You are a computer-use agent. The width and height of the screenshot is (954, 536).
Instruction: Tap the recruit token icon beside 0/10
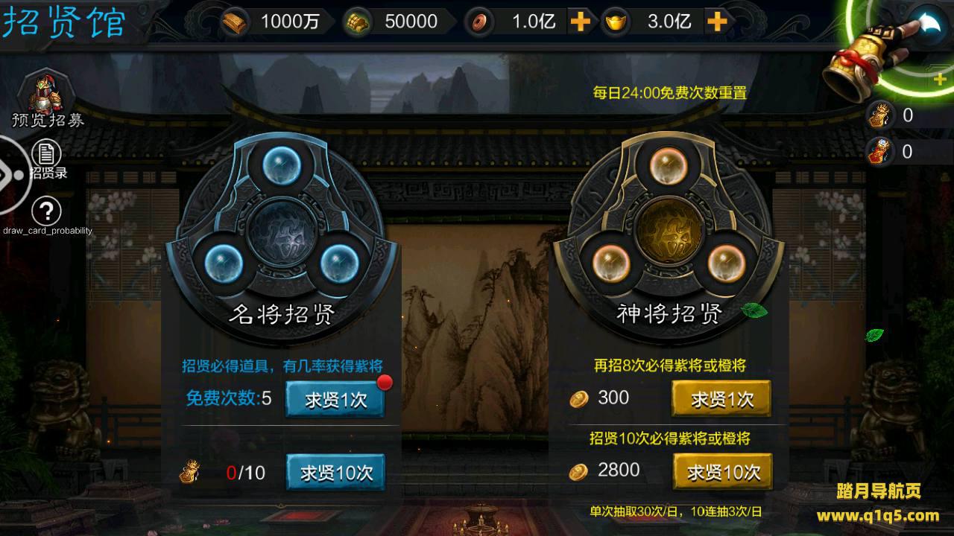pyautogui.click(x=189, y=471)
